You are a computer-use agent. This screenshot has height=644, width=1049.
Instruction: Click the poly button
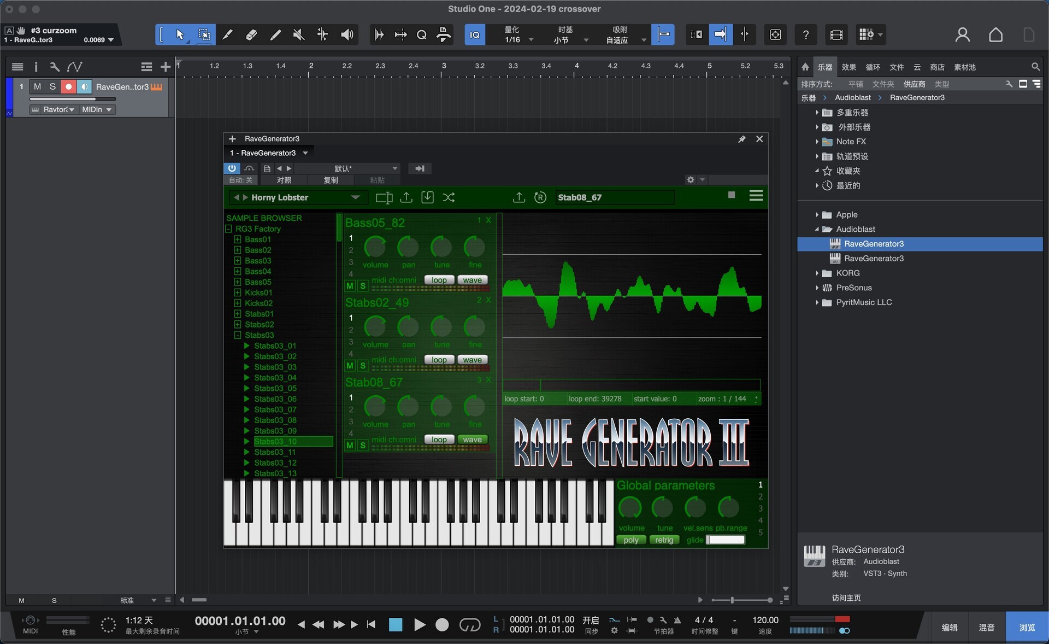[631, 540]
